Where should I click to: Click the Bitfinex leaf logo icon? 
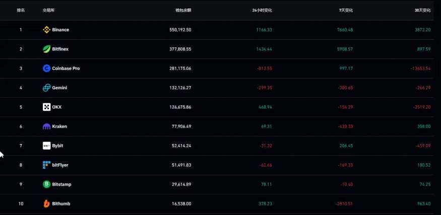pyautogui.click(x=47, y=49)
